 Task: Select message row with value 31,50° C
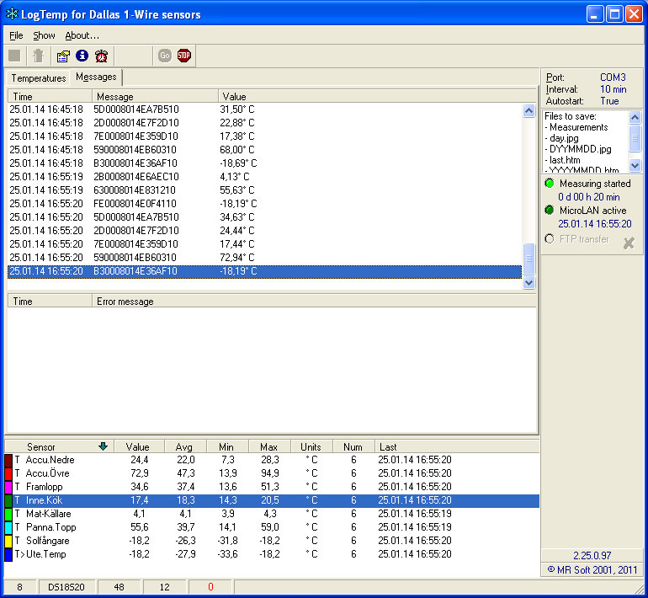pos(264,109)
